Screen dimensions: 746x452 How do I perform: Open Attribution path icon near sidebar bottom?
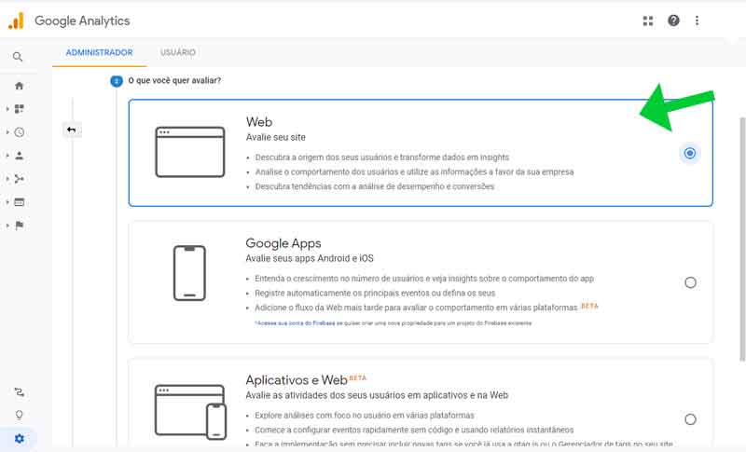pos(19,392)
